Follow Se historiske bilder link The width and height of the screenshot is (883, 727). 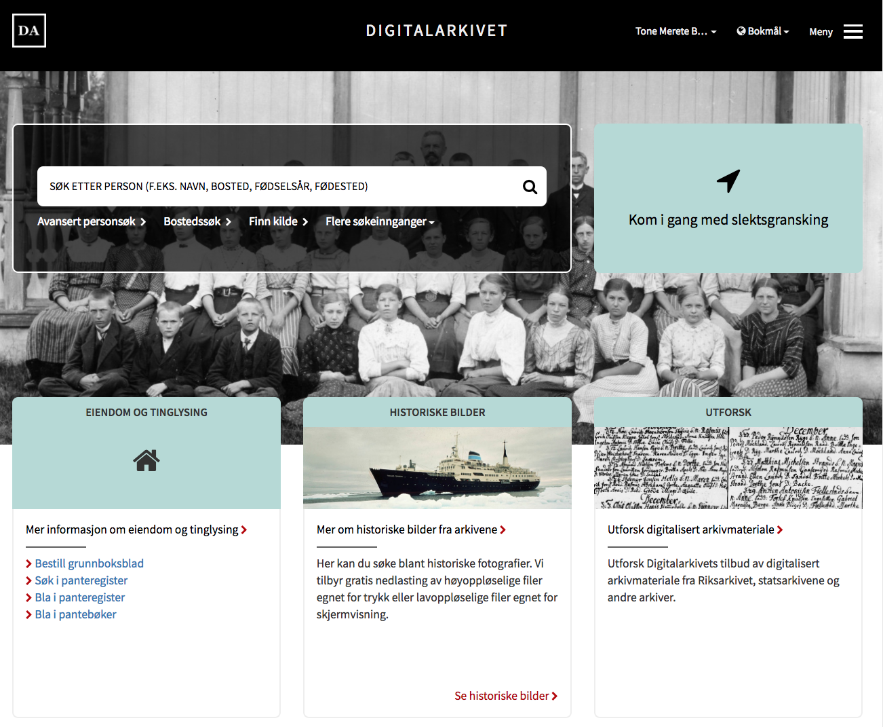506,696
